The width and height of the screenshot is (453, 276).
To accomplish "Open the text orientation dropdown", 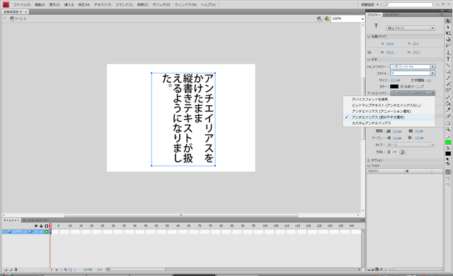I will tap(391, 152).
